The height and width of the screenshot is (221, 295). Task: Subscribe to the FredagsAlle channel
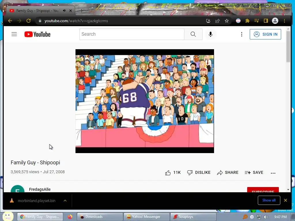tap(263, 190)
